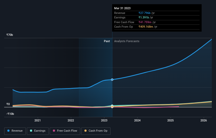Click the blue Revenue data point marker

click(x=112, y=80)
